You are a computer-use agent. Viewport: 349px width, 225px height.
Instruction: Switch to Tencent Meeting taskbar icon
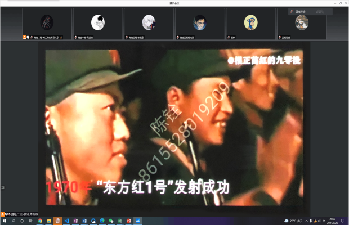point(138,221)
